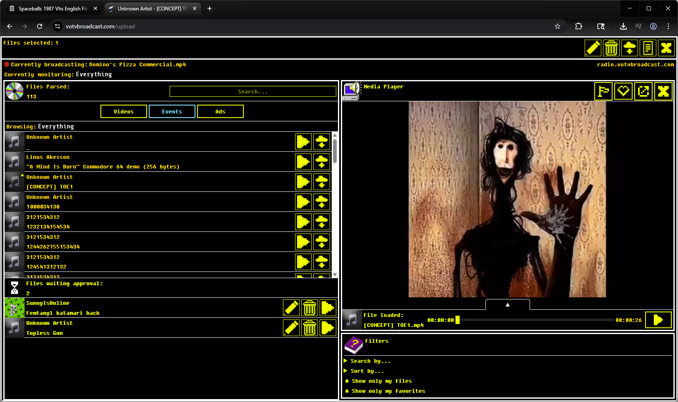The height and width of the screenshot is (402, 678).
Task: Open the browser profile icon
Action: (653, 26)
